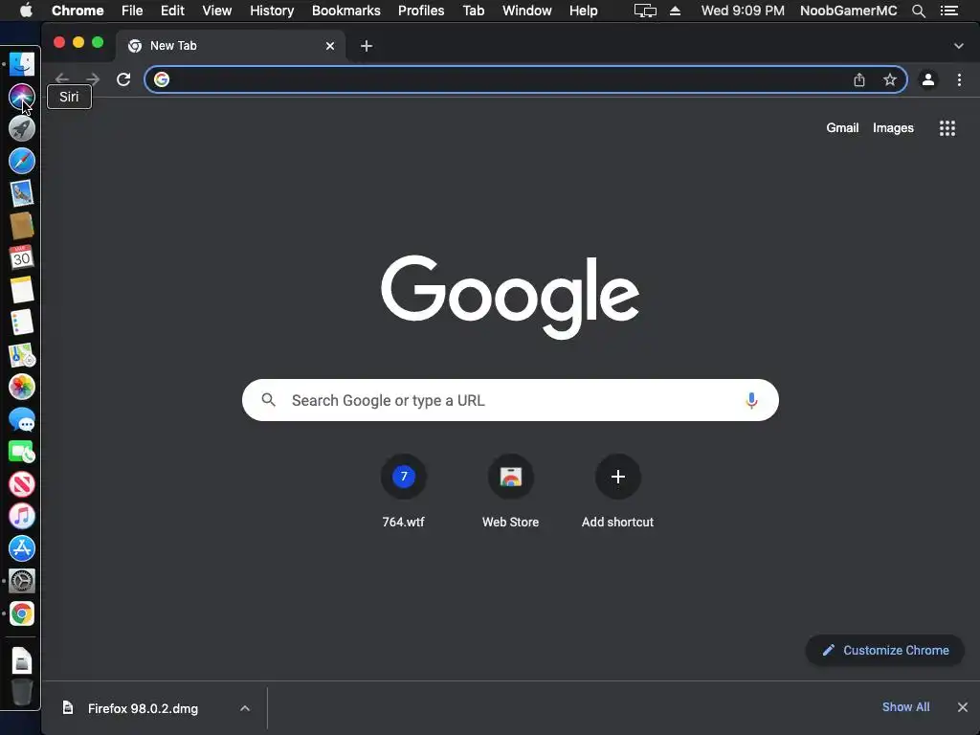Open the screen mirroring display icon
980x735 pixels.
645,11
